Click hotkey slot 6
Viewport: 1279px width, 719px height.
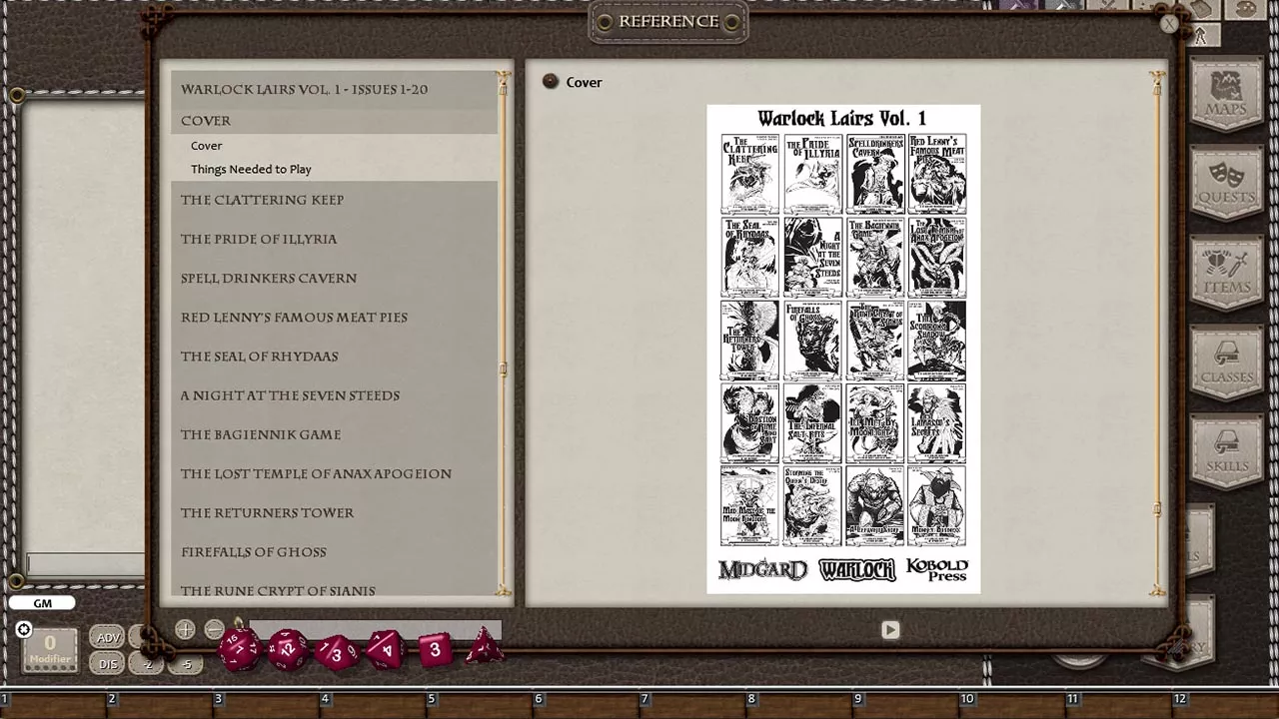pyautogui.click(x=588, y=706)
